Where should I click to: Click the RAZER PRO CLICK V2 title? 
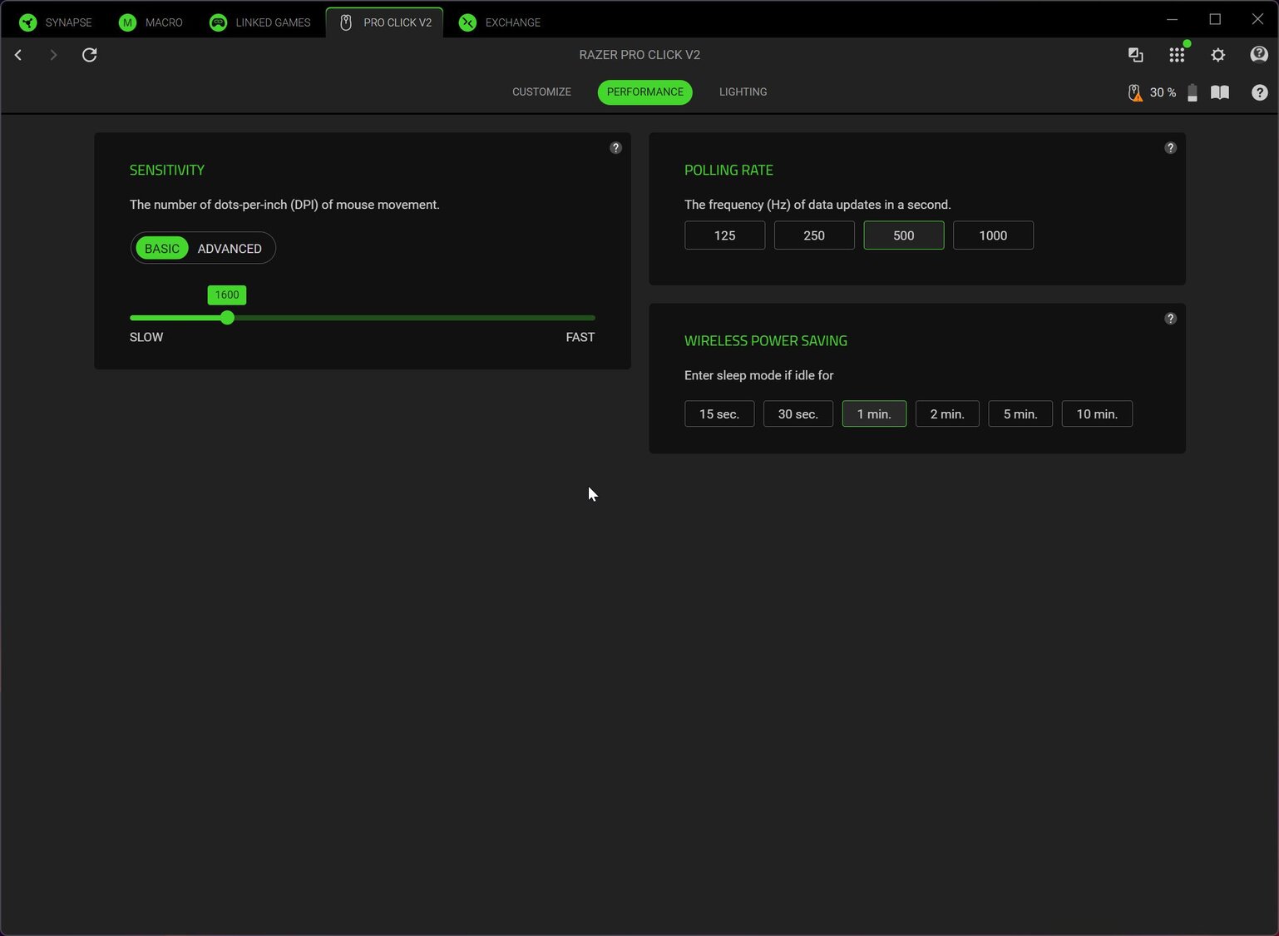point(639,55)
